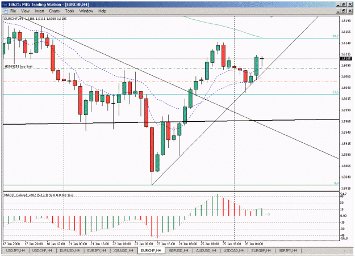This screenshot has height=256, width=355.
Task: Switch to the GBPUSD,H4 chart tab
Action: pos(178,250)
